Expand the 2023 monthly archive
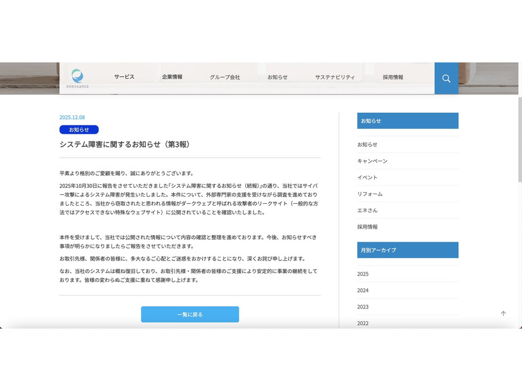 pyautogui.click(x=363, y=306)
